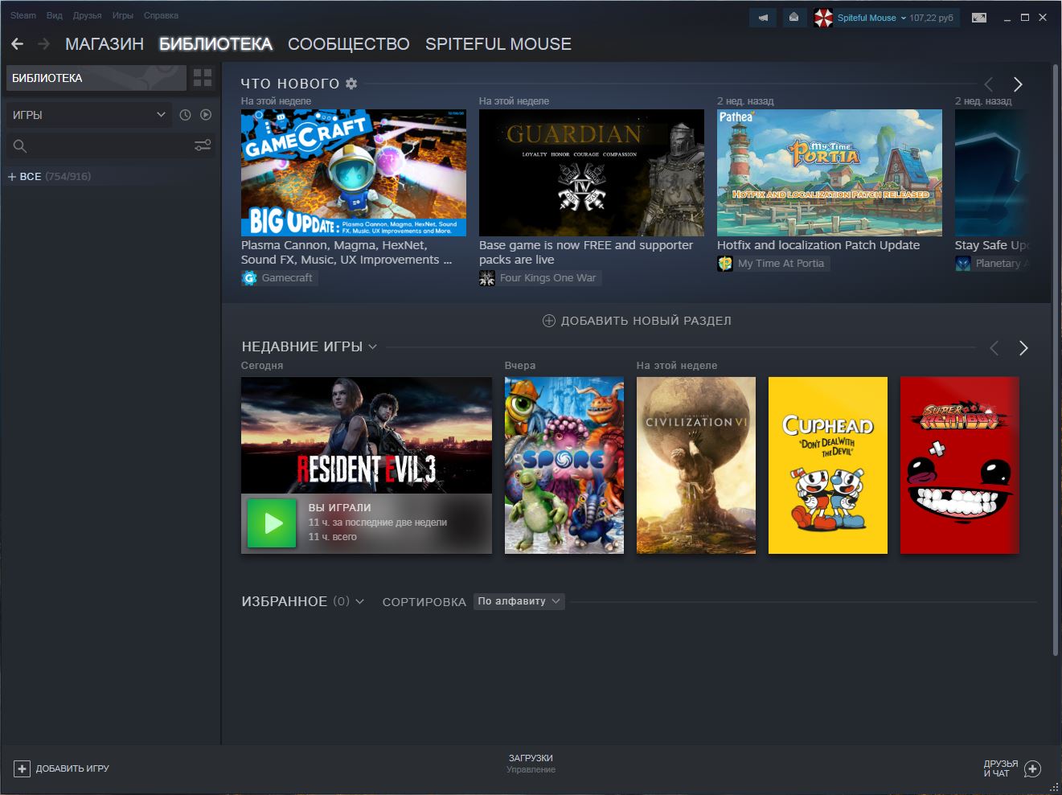Click the magnifier search icon
Image resolution: width=1062 pixels, height=795 pixels.
[20, 146]
